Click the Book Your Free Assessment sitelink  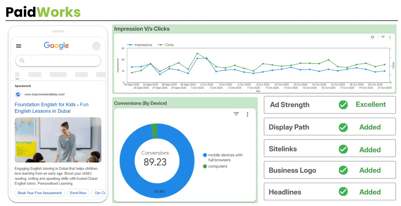pos(39,193)
